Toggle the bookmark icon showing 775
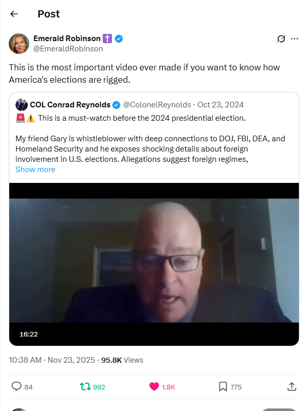Image resolution: width=303 pixels, height=411 pixels. coord(223,387)
